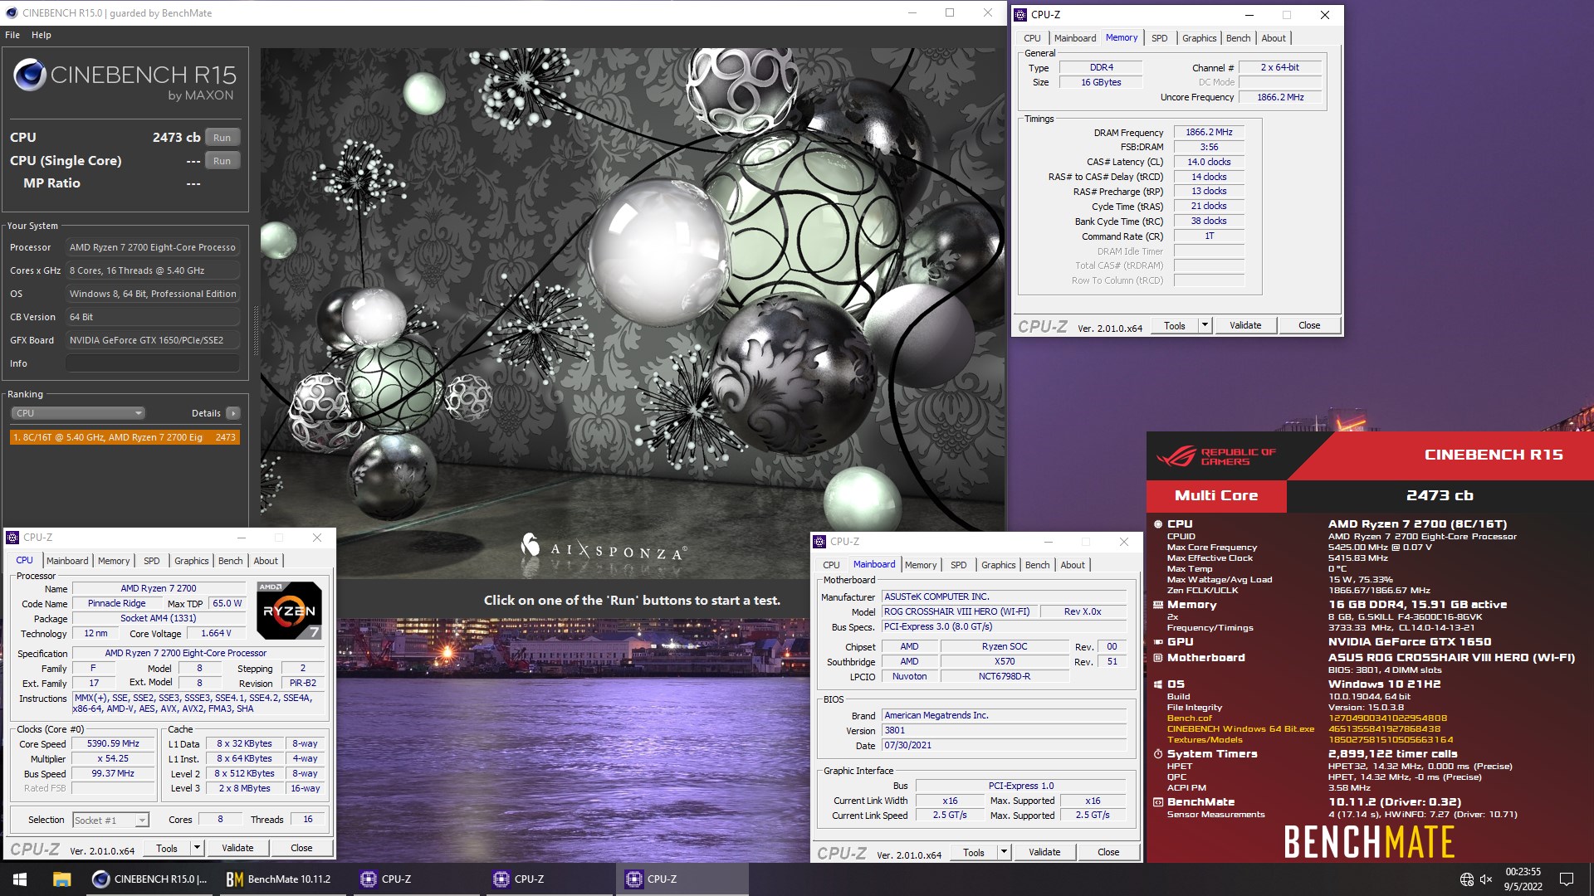1594x896 pixels.
Task: Open Bench tab in CPU window
Action: tap(231, 561)
